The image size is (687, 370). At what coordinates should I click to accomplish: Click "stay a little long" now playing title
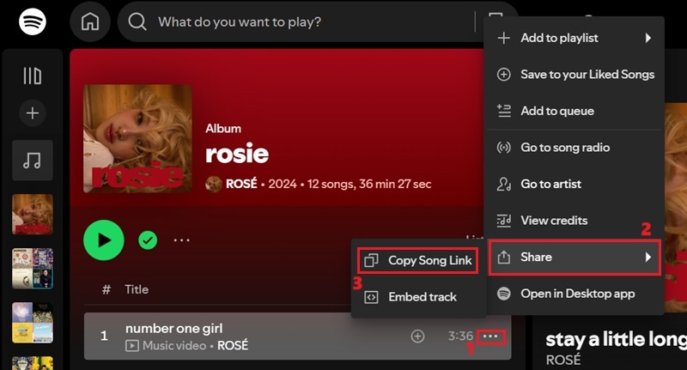point(616,340)
